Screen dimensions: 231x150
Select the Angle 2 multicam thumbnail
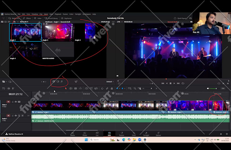58,32
